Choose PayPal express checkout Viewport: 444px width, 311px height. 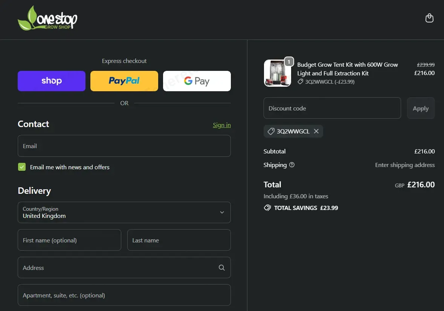[x=124, y=81]
